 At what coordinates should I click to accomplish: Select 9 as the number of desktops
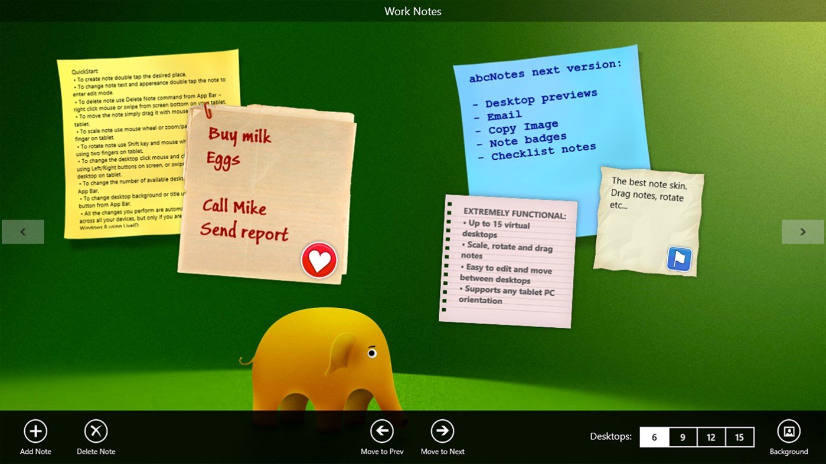682,437
